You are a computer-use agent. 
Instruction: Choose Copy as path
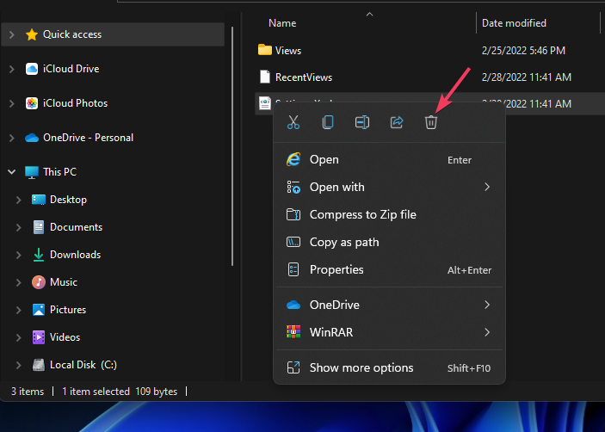(x=389, y=242)
